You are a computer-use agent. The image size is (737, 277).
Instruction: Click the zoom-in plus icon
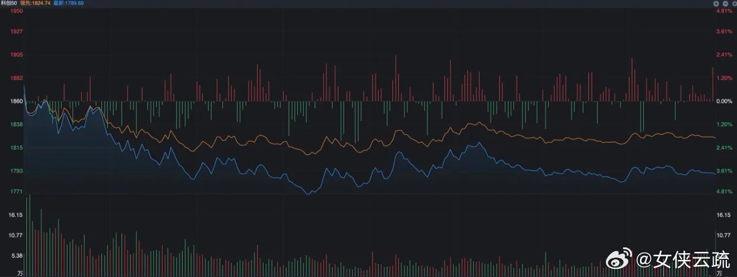pyautogui.click(x=716, y=4)
